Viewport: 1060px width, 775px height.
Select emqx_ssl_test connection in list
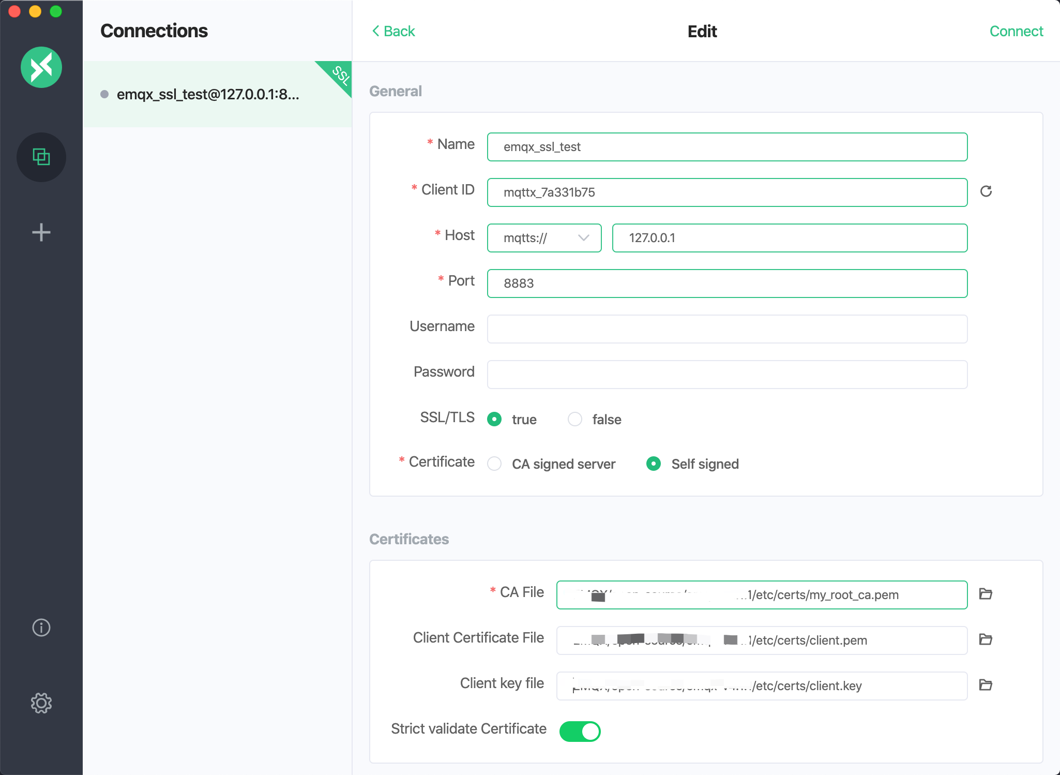coord(208,94)
